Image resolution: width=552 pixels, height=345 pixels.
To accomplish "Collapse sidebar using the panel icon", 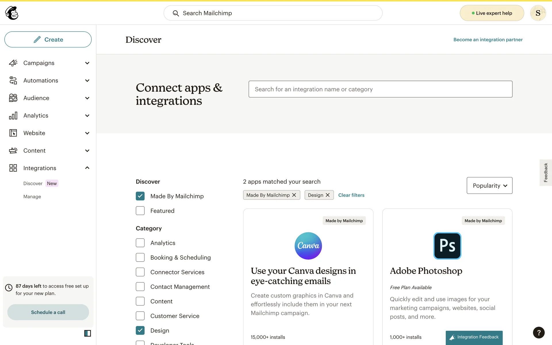I will coord(87,333).
